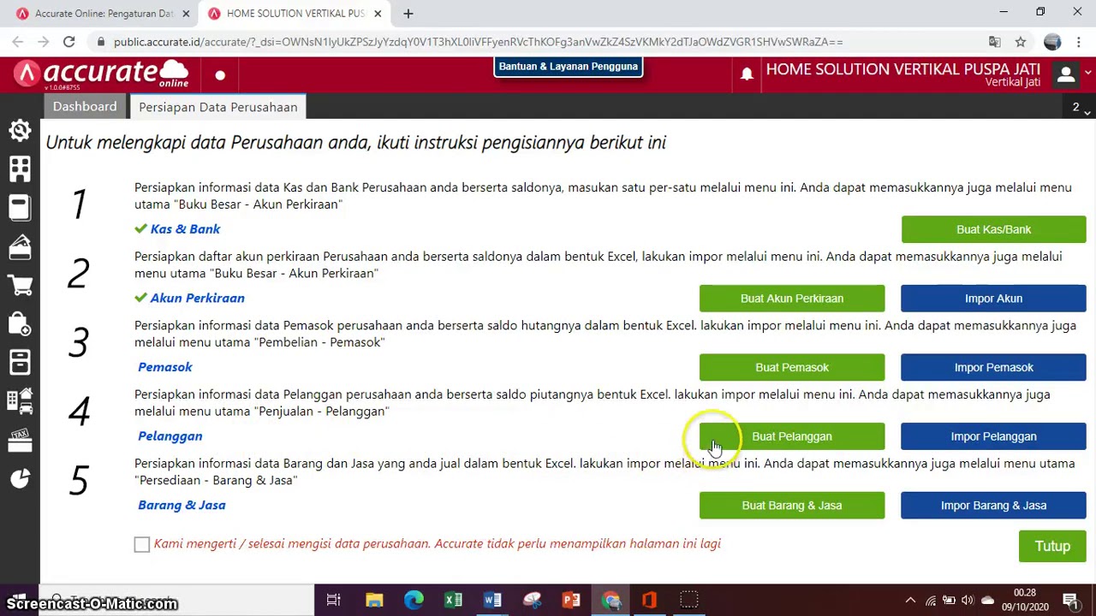The width and height of the screenshot is (1096, 616).
Task: Open the reports pie chart icon
Action: (20, 478)
